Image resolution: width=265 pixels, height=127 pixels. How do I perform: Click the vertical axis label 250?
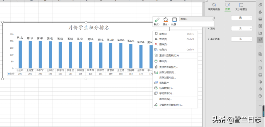(x=12, y=34)
